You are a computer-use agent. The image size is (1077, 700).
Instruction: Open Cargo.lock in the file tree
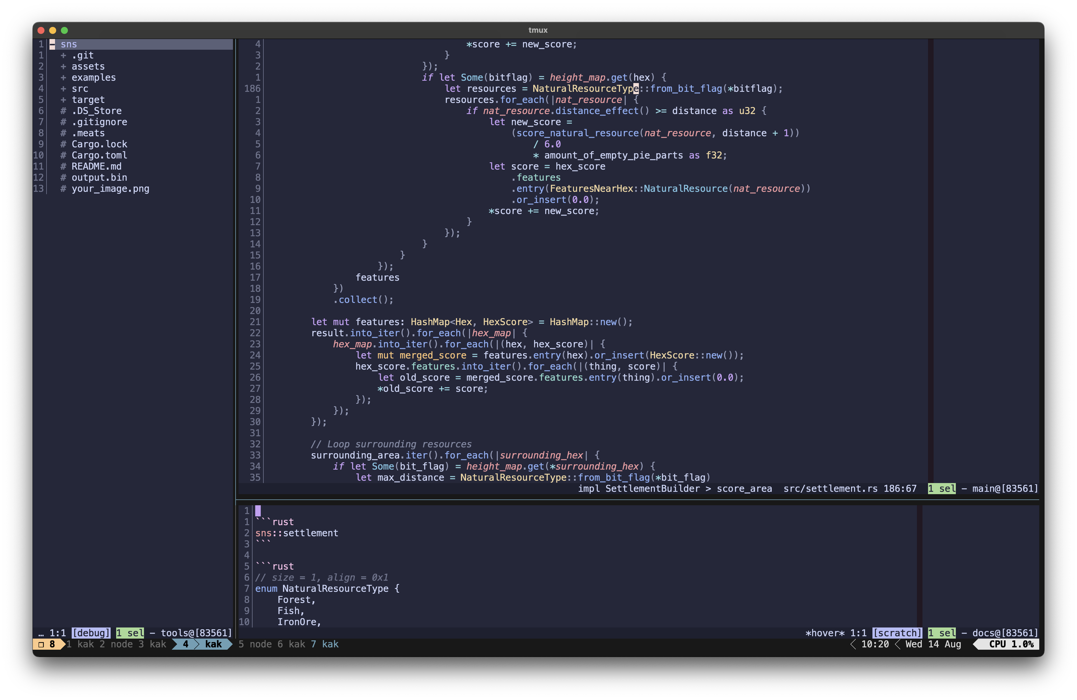[x=99, y=144]
